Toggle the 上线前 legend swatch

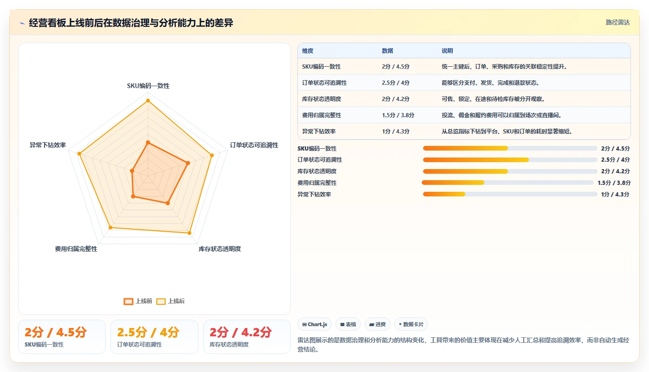pos(129,301)
